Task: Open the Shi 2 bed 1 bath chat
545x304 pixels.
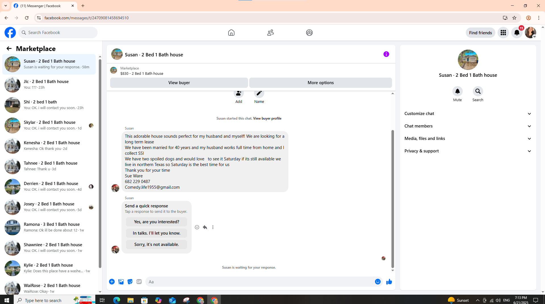Action: point(49,105)
